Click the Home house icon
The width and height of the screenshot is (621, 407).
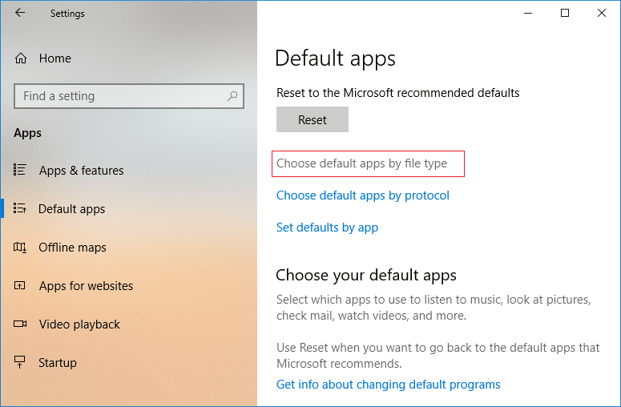pos(21,58)
